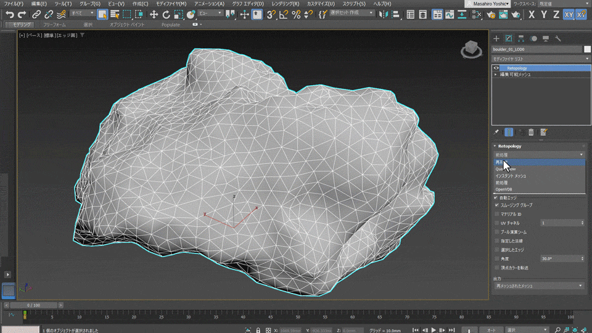Screen dimensions: 592x333
Task: Click the Undo arrow in the main toolbar
Action: tap(10, 14)
